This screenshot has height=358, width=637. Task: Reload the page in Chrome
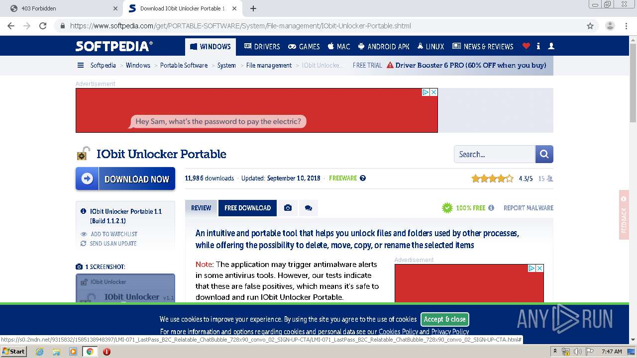point(43,26)
